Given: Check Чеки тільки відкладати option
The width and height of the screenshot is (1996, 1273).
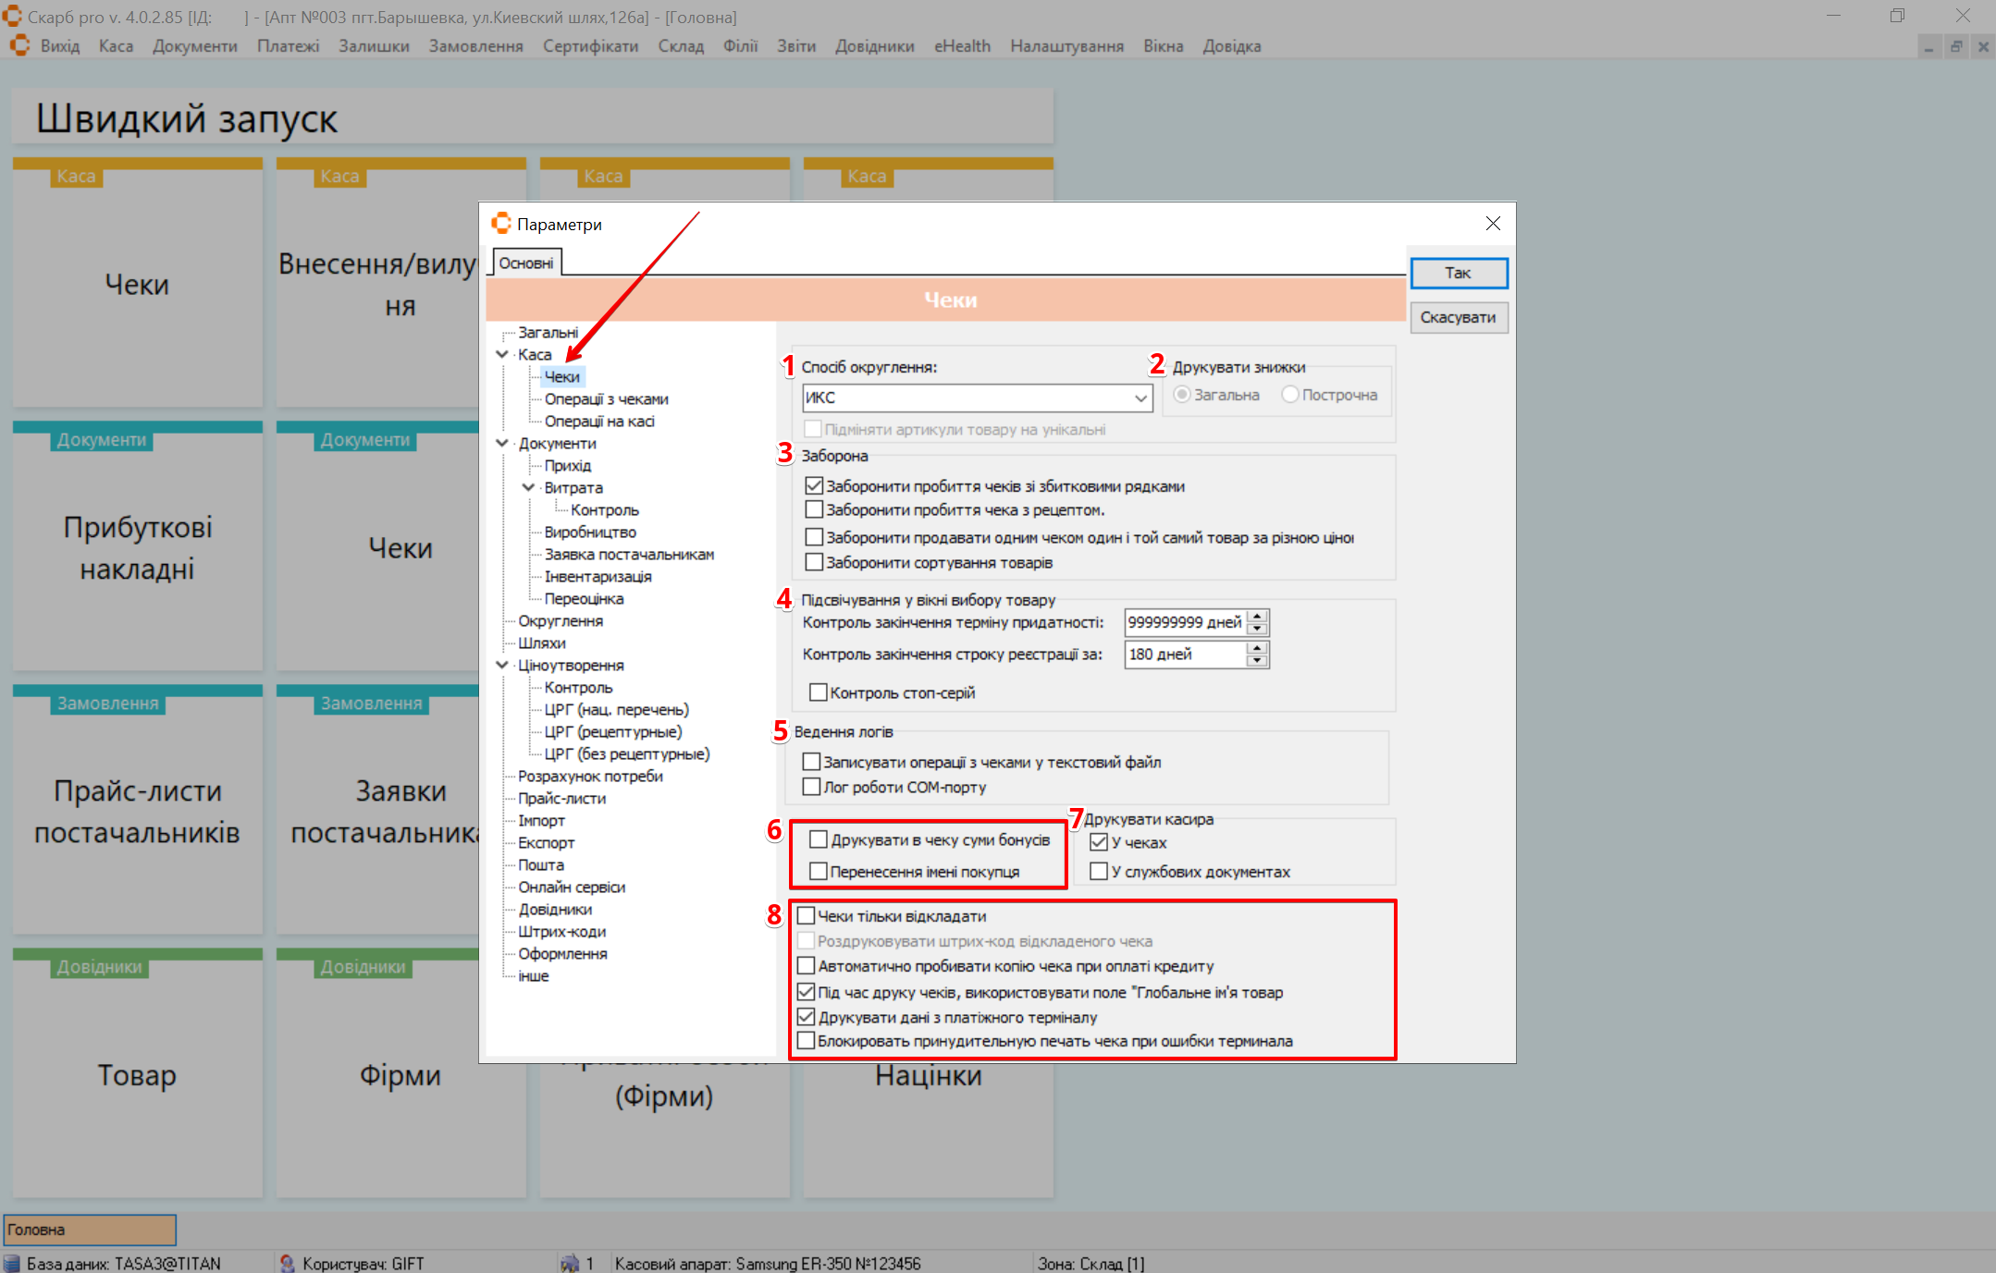Looking at the screenshot, I should point(806,916).
